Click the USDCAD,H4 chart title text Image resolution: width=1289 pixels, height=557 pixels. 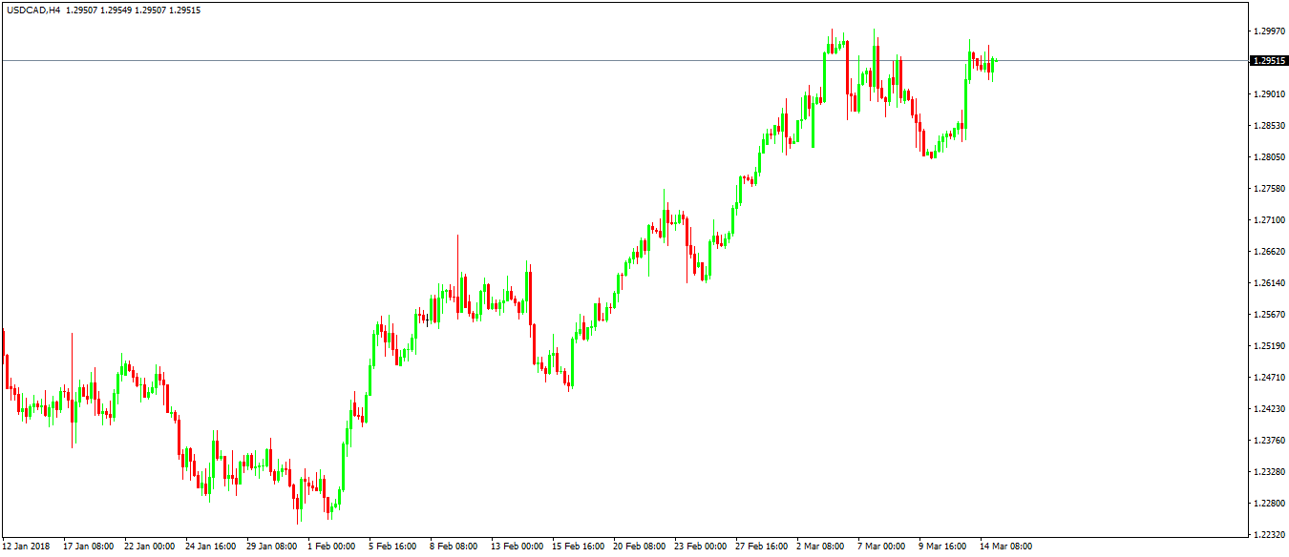(33, 10)
